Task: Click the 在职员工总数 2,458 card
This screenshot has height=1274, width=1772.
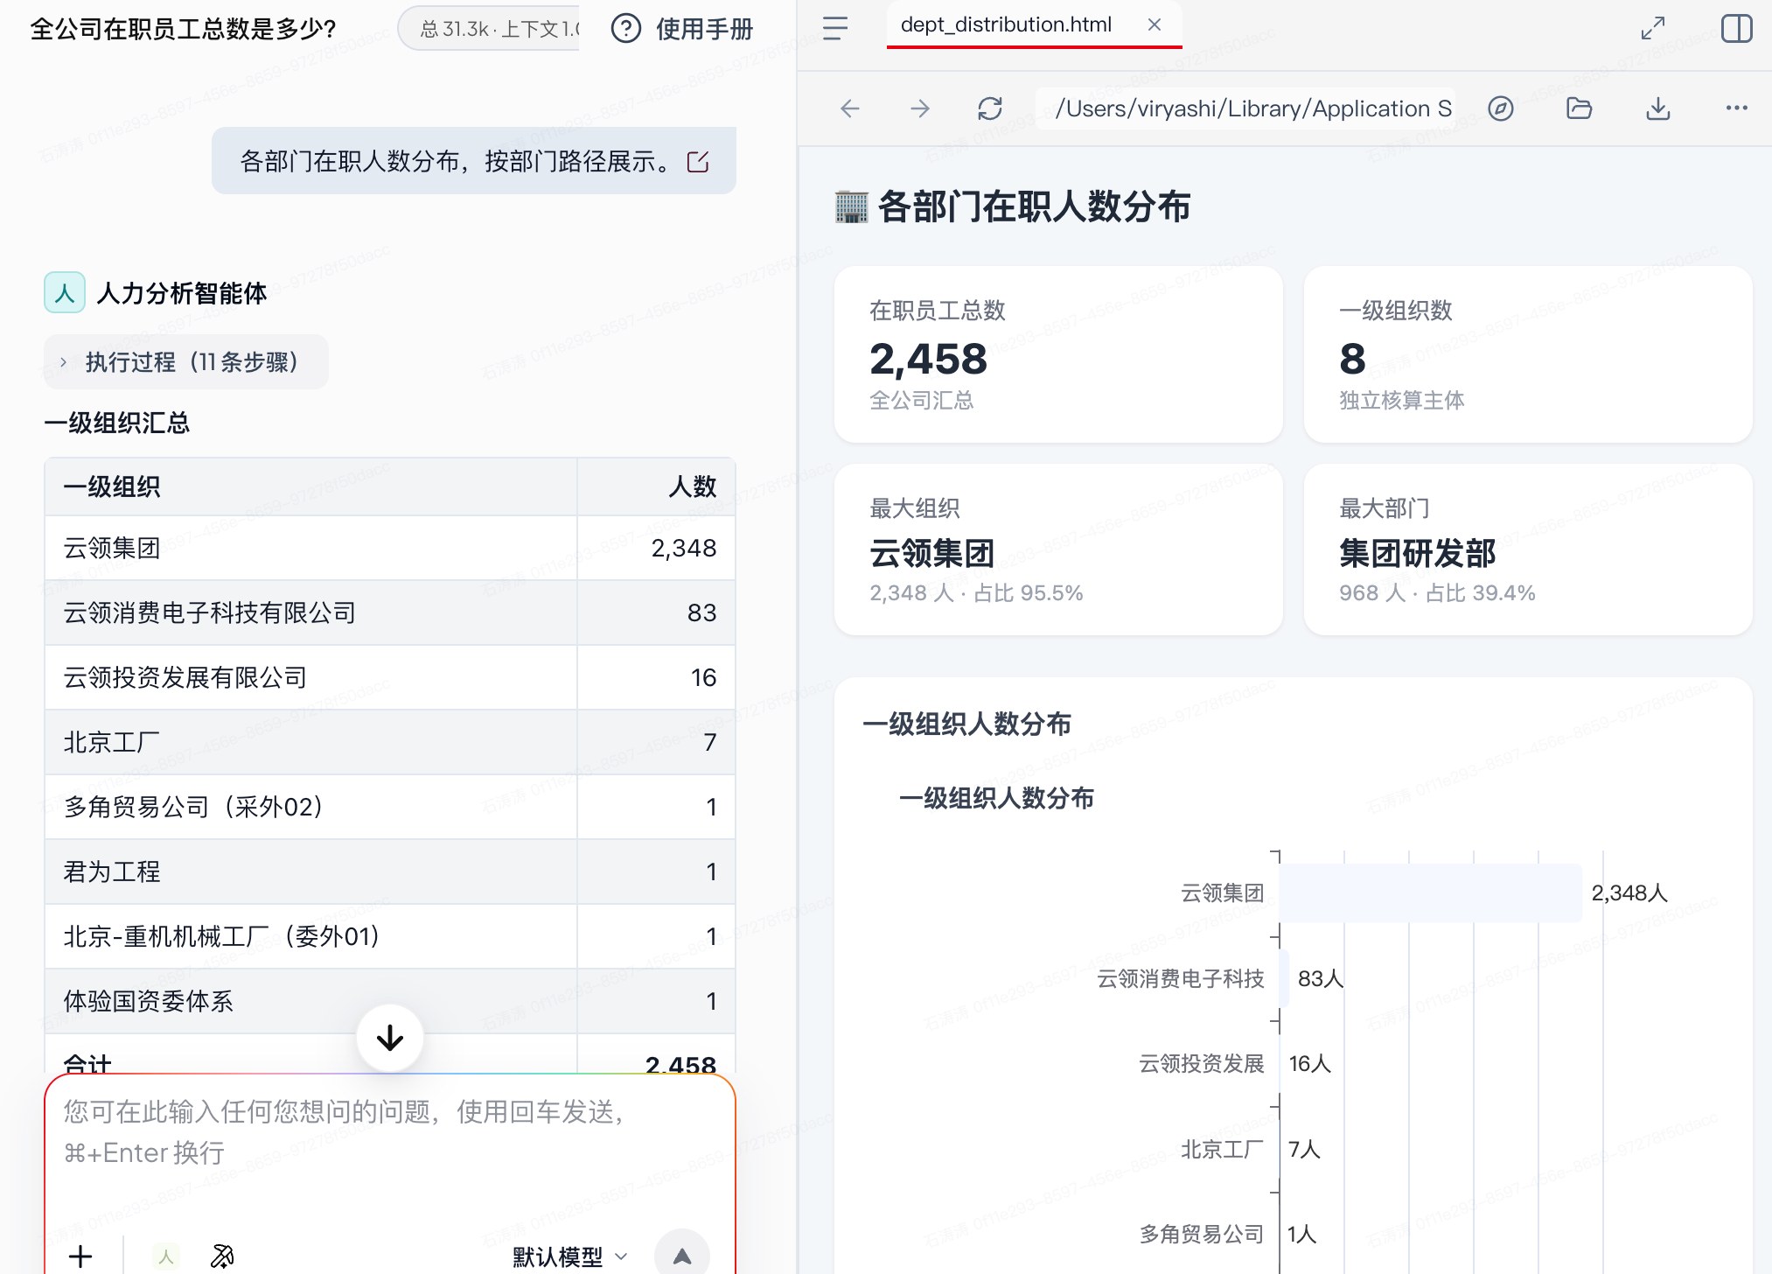Action: click(x=1058, y=354)
